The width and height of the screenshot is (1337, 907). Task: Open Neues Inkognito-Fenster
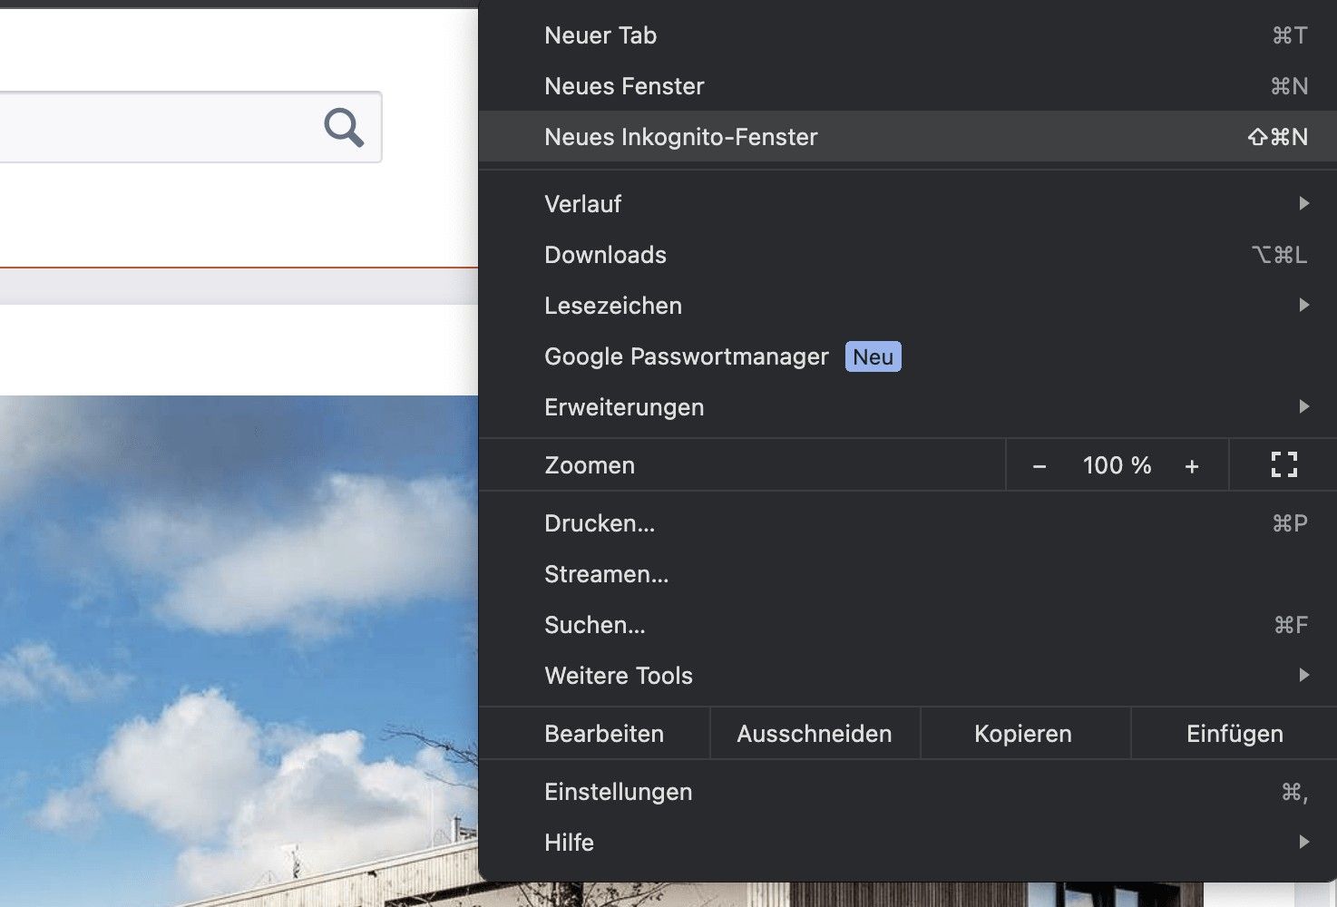[x=681, y=137]
